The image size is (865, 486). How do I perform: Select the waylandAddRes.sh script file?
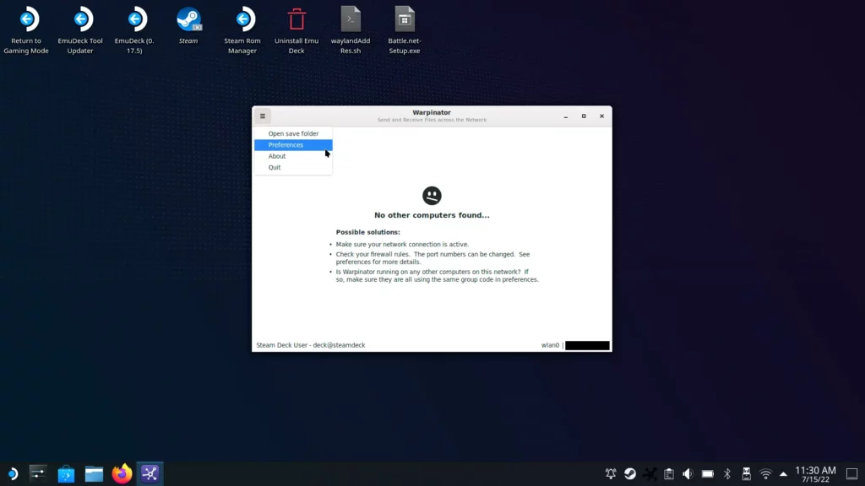[x=351, y=30]
